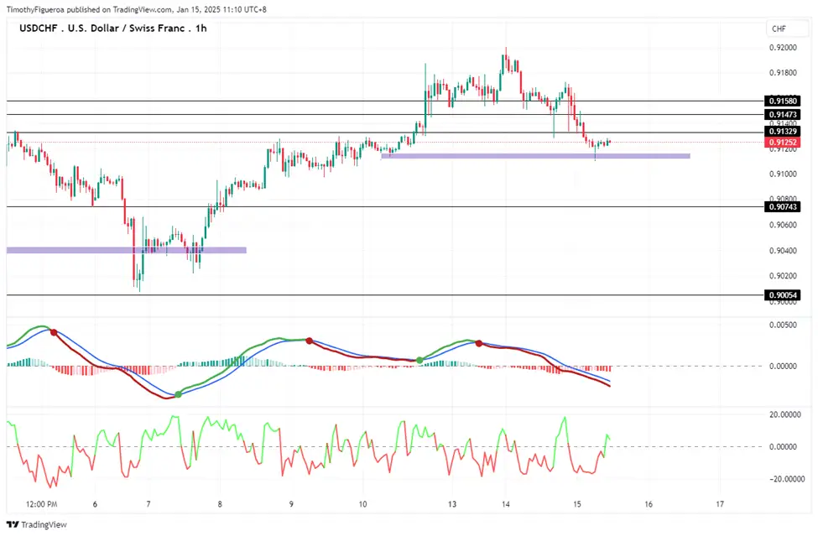Click the date label 9 on time axis
818x536 pixels.
[x=291, y=504]
